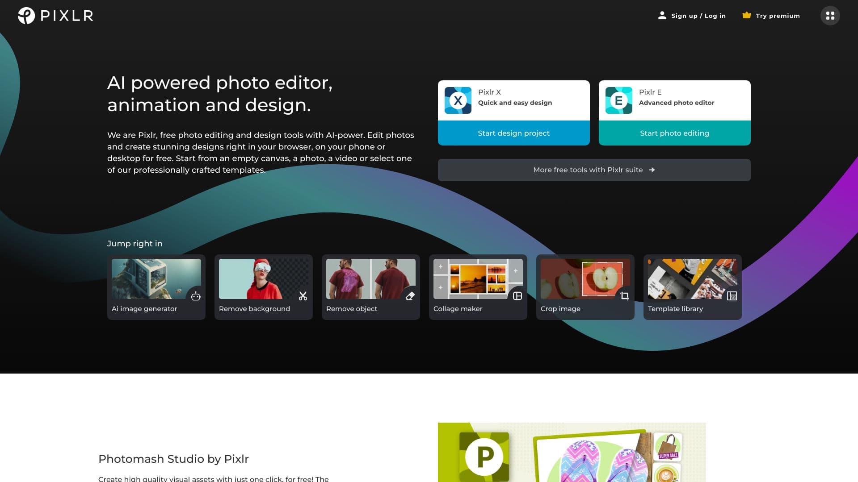Open the Remove background card thumbnail
The width and height of the screenshot is (858, 482).
click(x=263, y=278)
